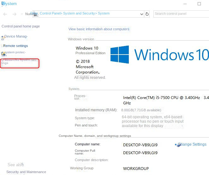Click View basic information about computers heading

tap(99, 29)
